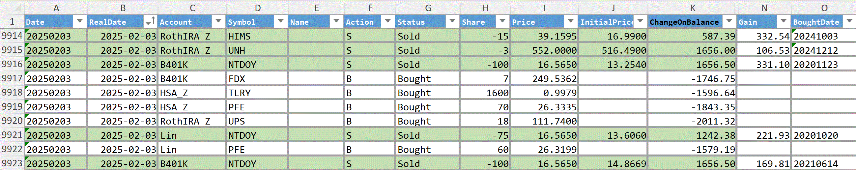Select the TLRY symbol cell
Screen dimensions: 856x170
[257, 93]
